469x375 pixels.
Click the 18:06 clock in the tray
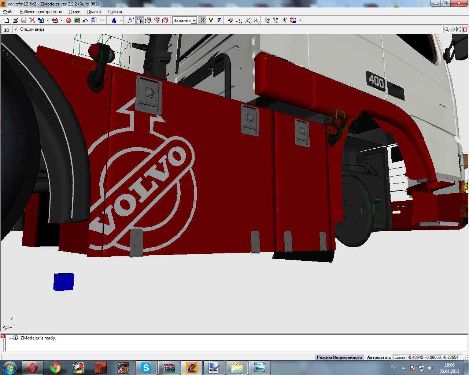pyautogui.click(x=450, y=365)
